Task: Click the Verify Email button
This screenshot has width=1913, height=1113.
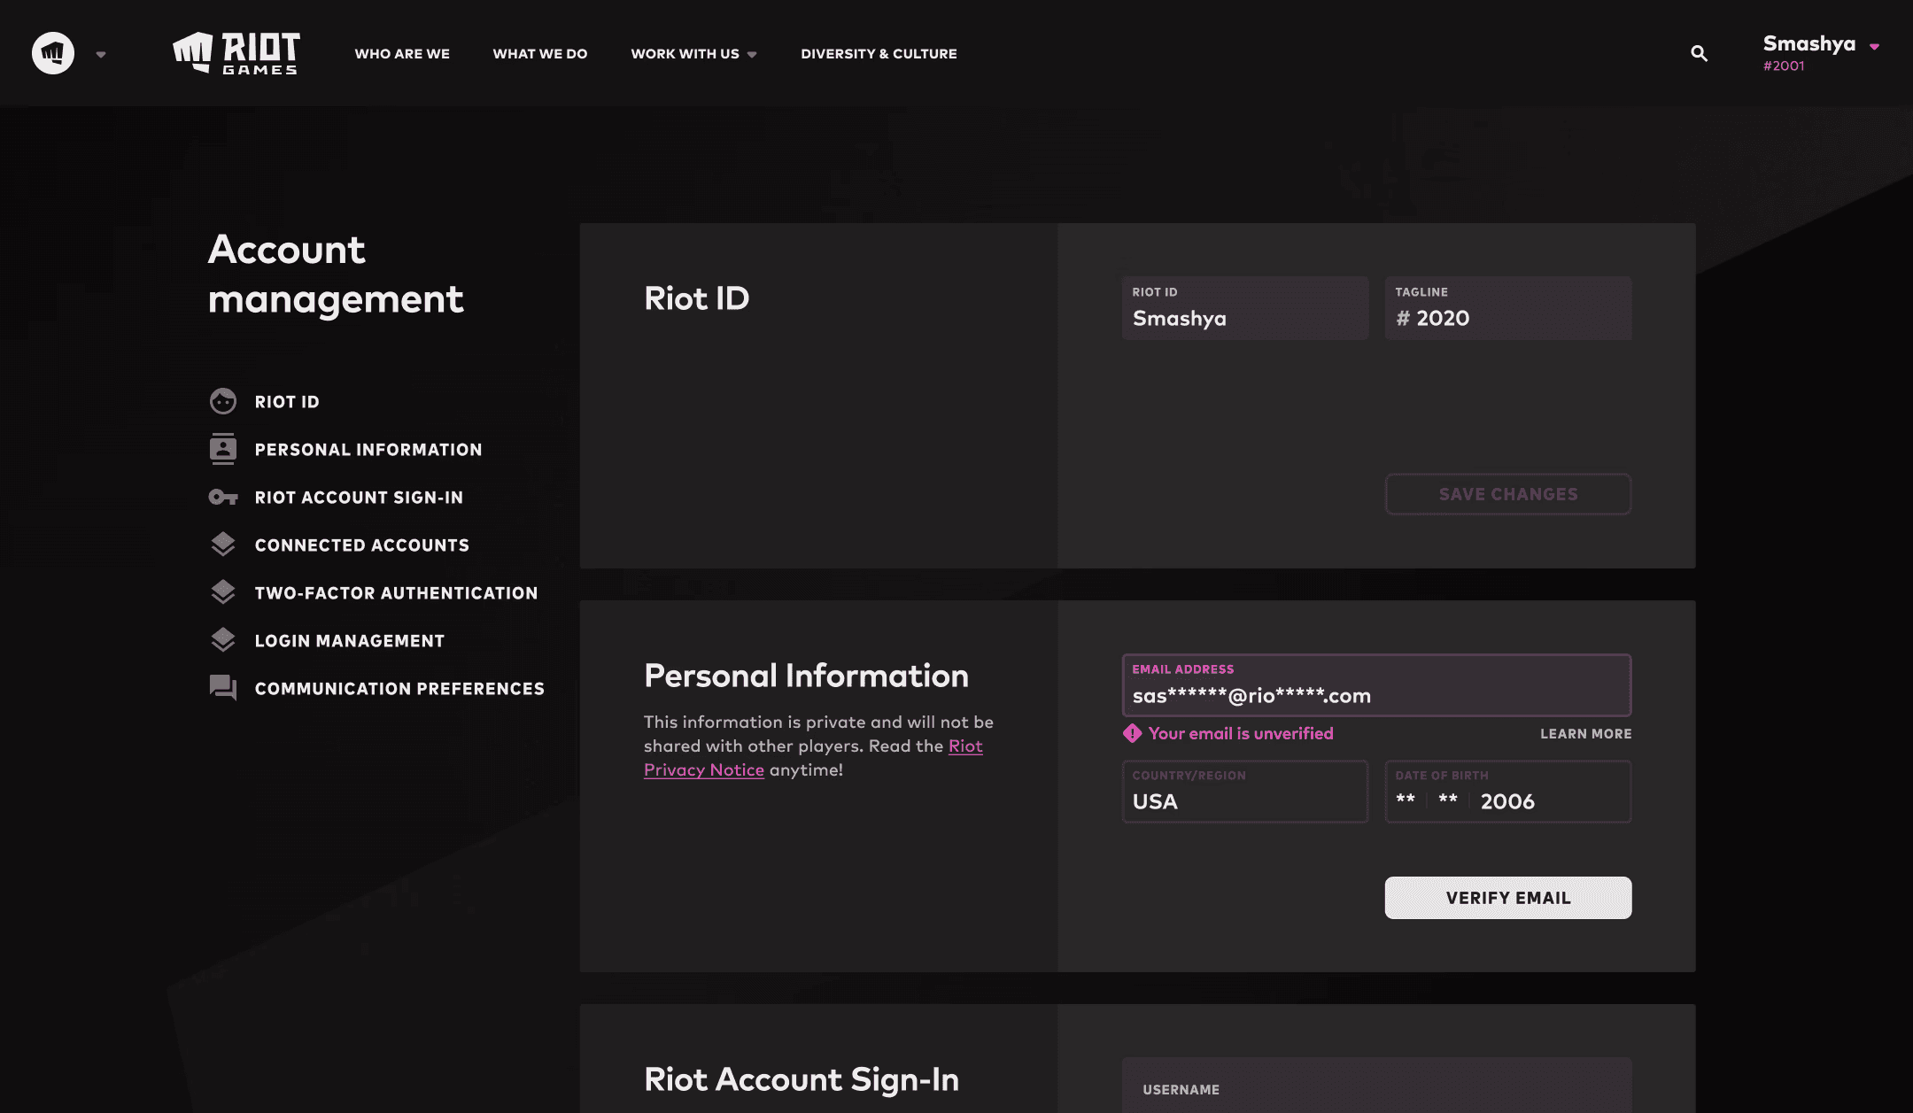Action: [1507, 897]
